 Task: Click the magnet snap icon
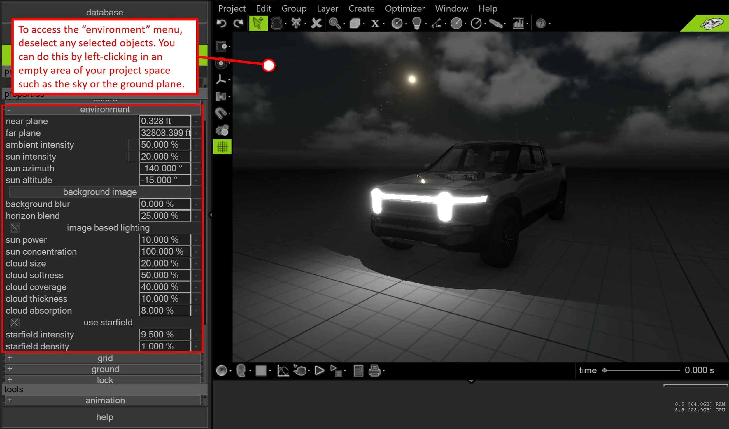tap(221, 113)
